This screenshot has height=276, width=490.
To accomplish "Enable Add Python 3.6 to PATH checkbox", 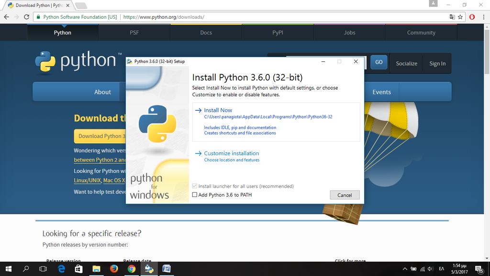I will (x=195, y=195).
